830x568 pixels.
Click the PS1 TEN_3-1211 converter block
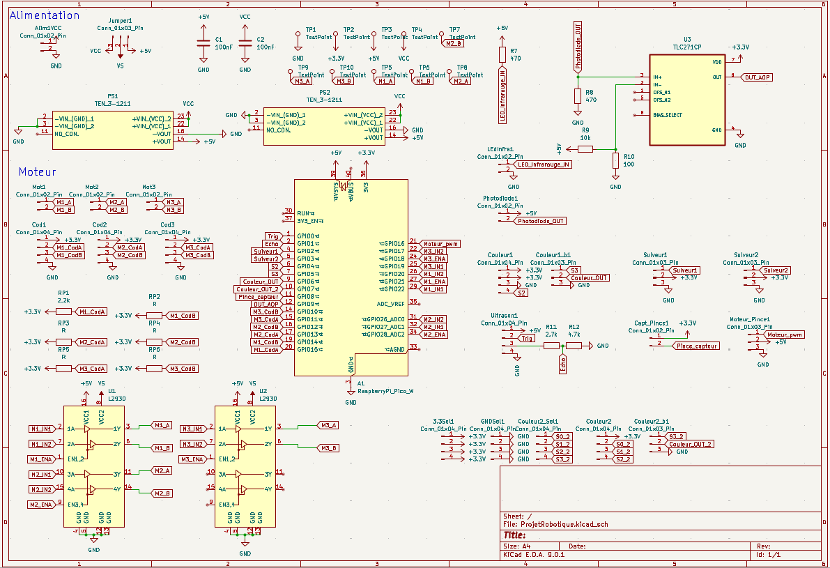(112, 129)
